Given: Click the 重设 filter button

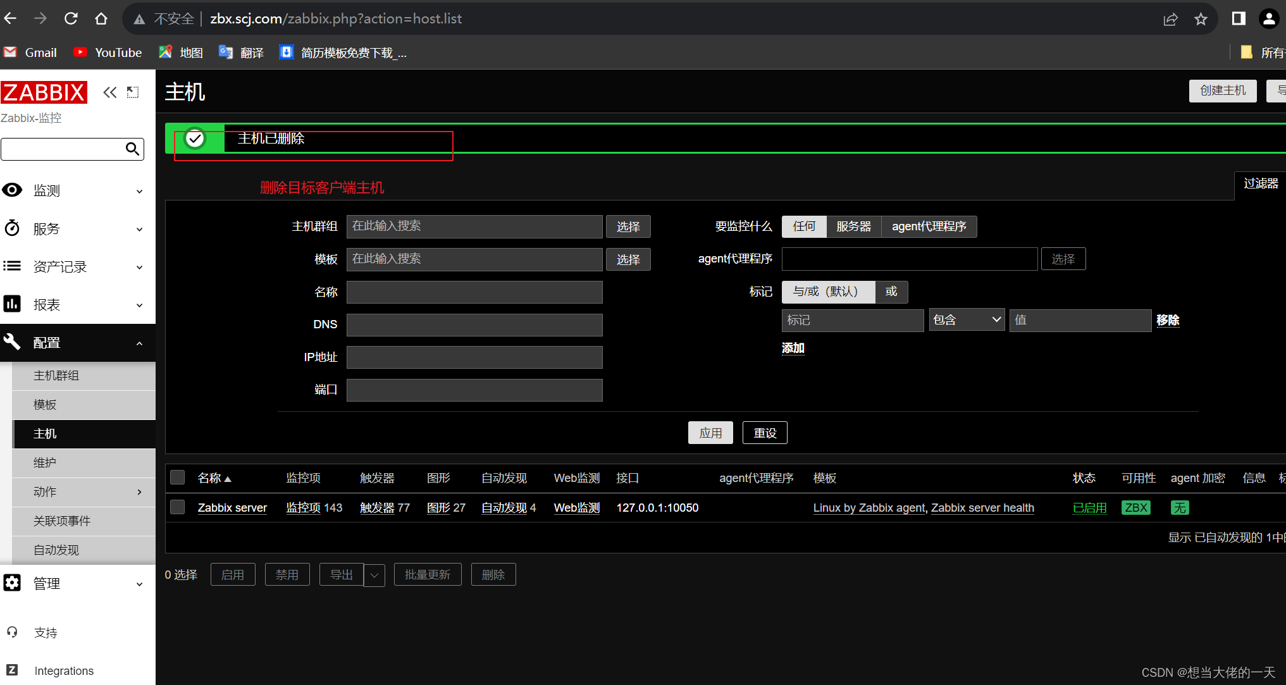Looking at the screenshot, I should tap(765, 433).
